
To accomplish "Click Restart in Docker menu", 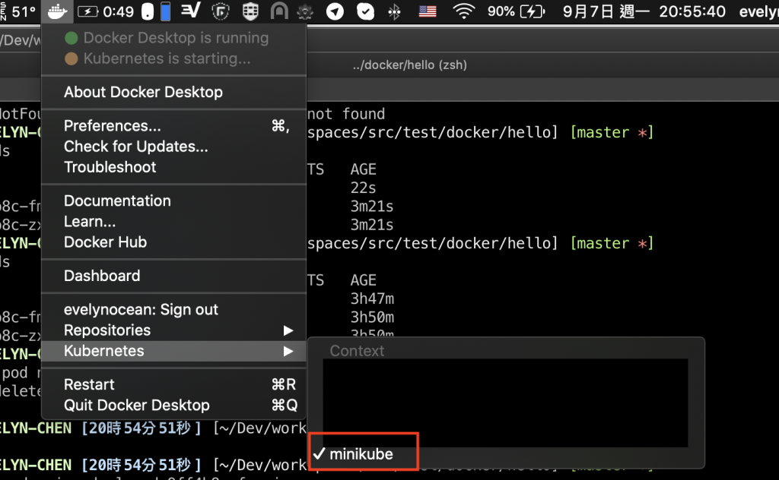I will point(173,385).
